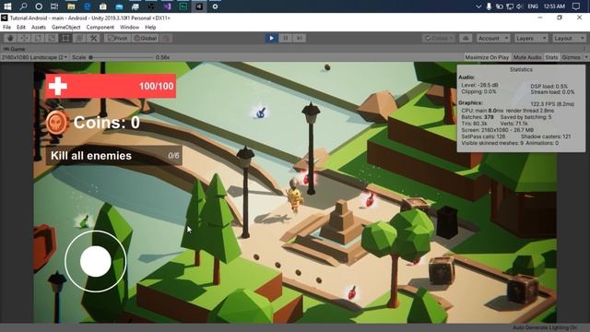The height and width of the screenshot is (332, 590).
Task: Open the Edit menu
Action: point(21,27)
